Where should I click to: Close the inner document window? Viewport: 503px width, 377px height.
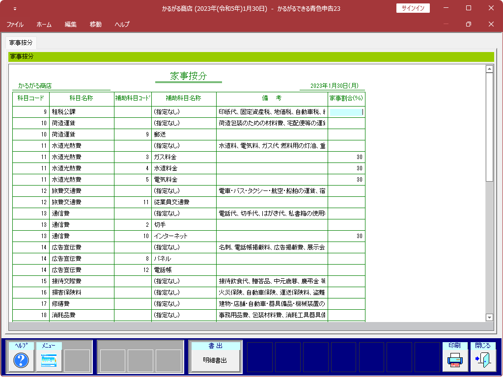491,24
